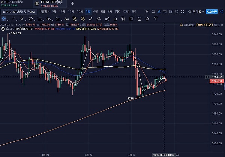Switch to 30分 timeframe

[80, 12]
